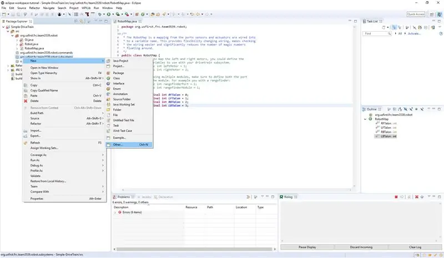Toggle Show Completed tasks in Task List toolbar
Viewport: 444px width, 258px height.
click(414, 28)
